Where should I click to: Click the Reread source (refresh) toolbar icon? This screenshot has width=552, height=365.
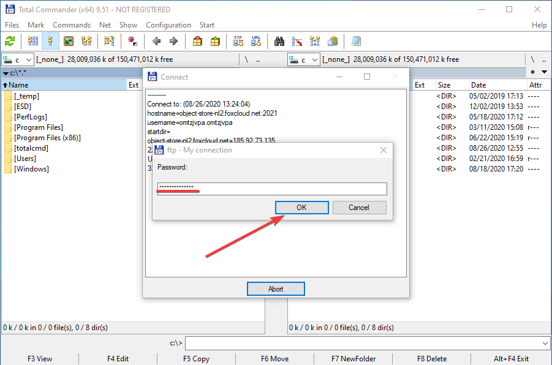[10, 42]
